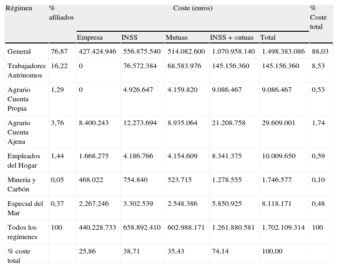
Task: Select the Empresa sub-header
Action: coord(90,37)
